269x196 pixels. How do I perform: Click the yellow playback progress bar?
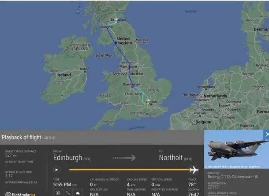pyautogui.click(x=130, y=169)
